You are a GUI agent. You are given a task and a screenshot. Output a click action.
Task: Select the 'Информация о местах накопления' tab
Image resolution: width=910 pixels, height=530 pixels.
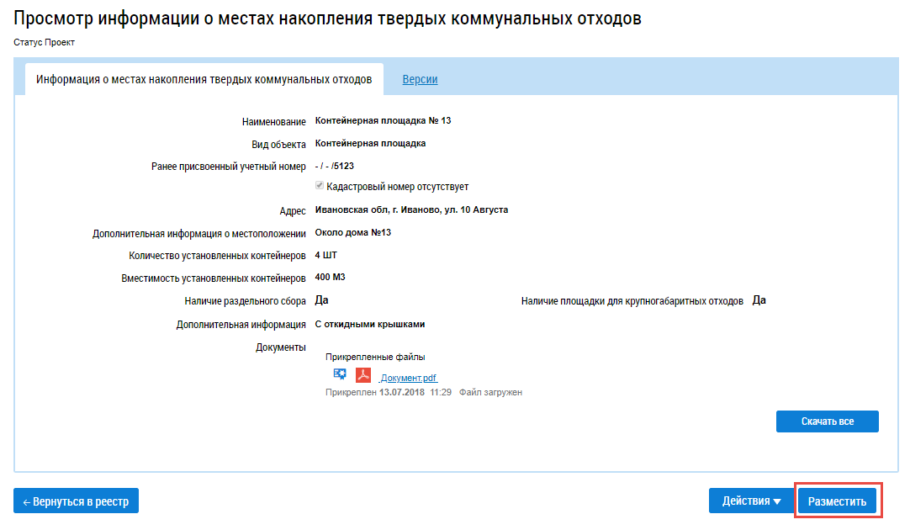(204, 79)
